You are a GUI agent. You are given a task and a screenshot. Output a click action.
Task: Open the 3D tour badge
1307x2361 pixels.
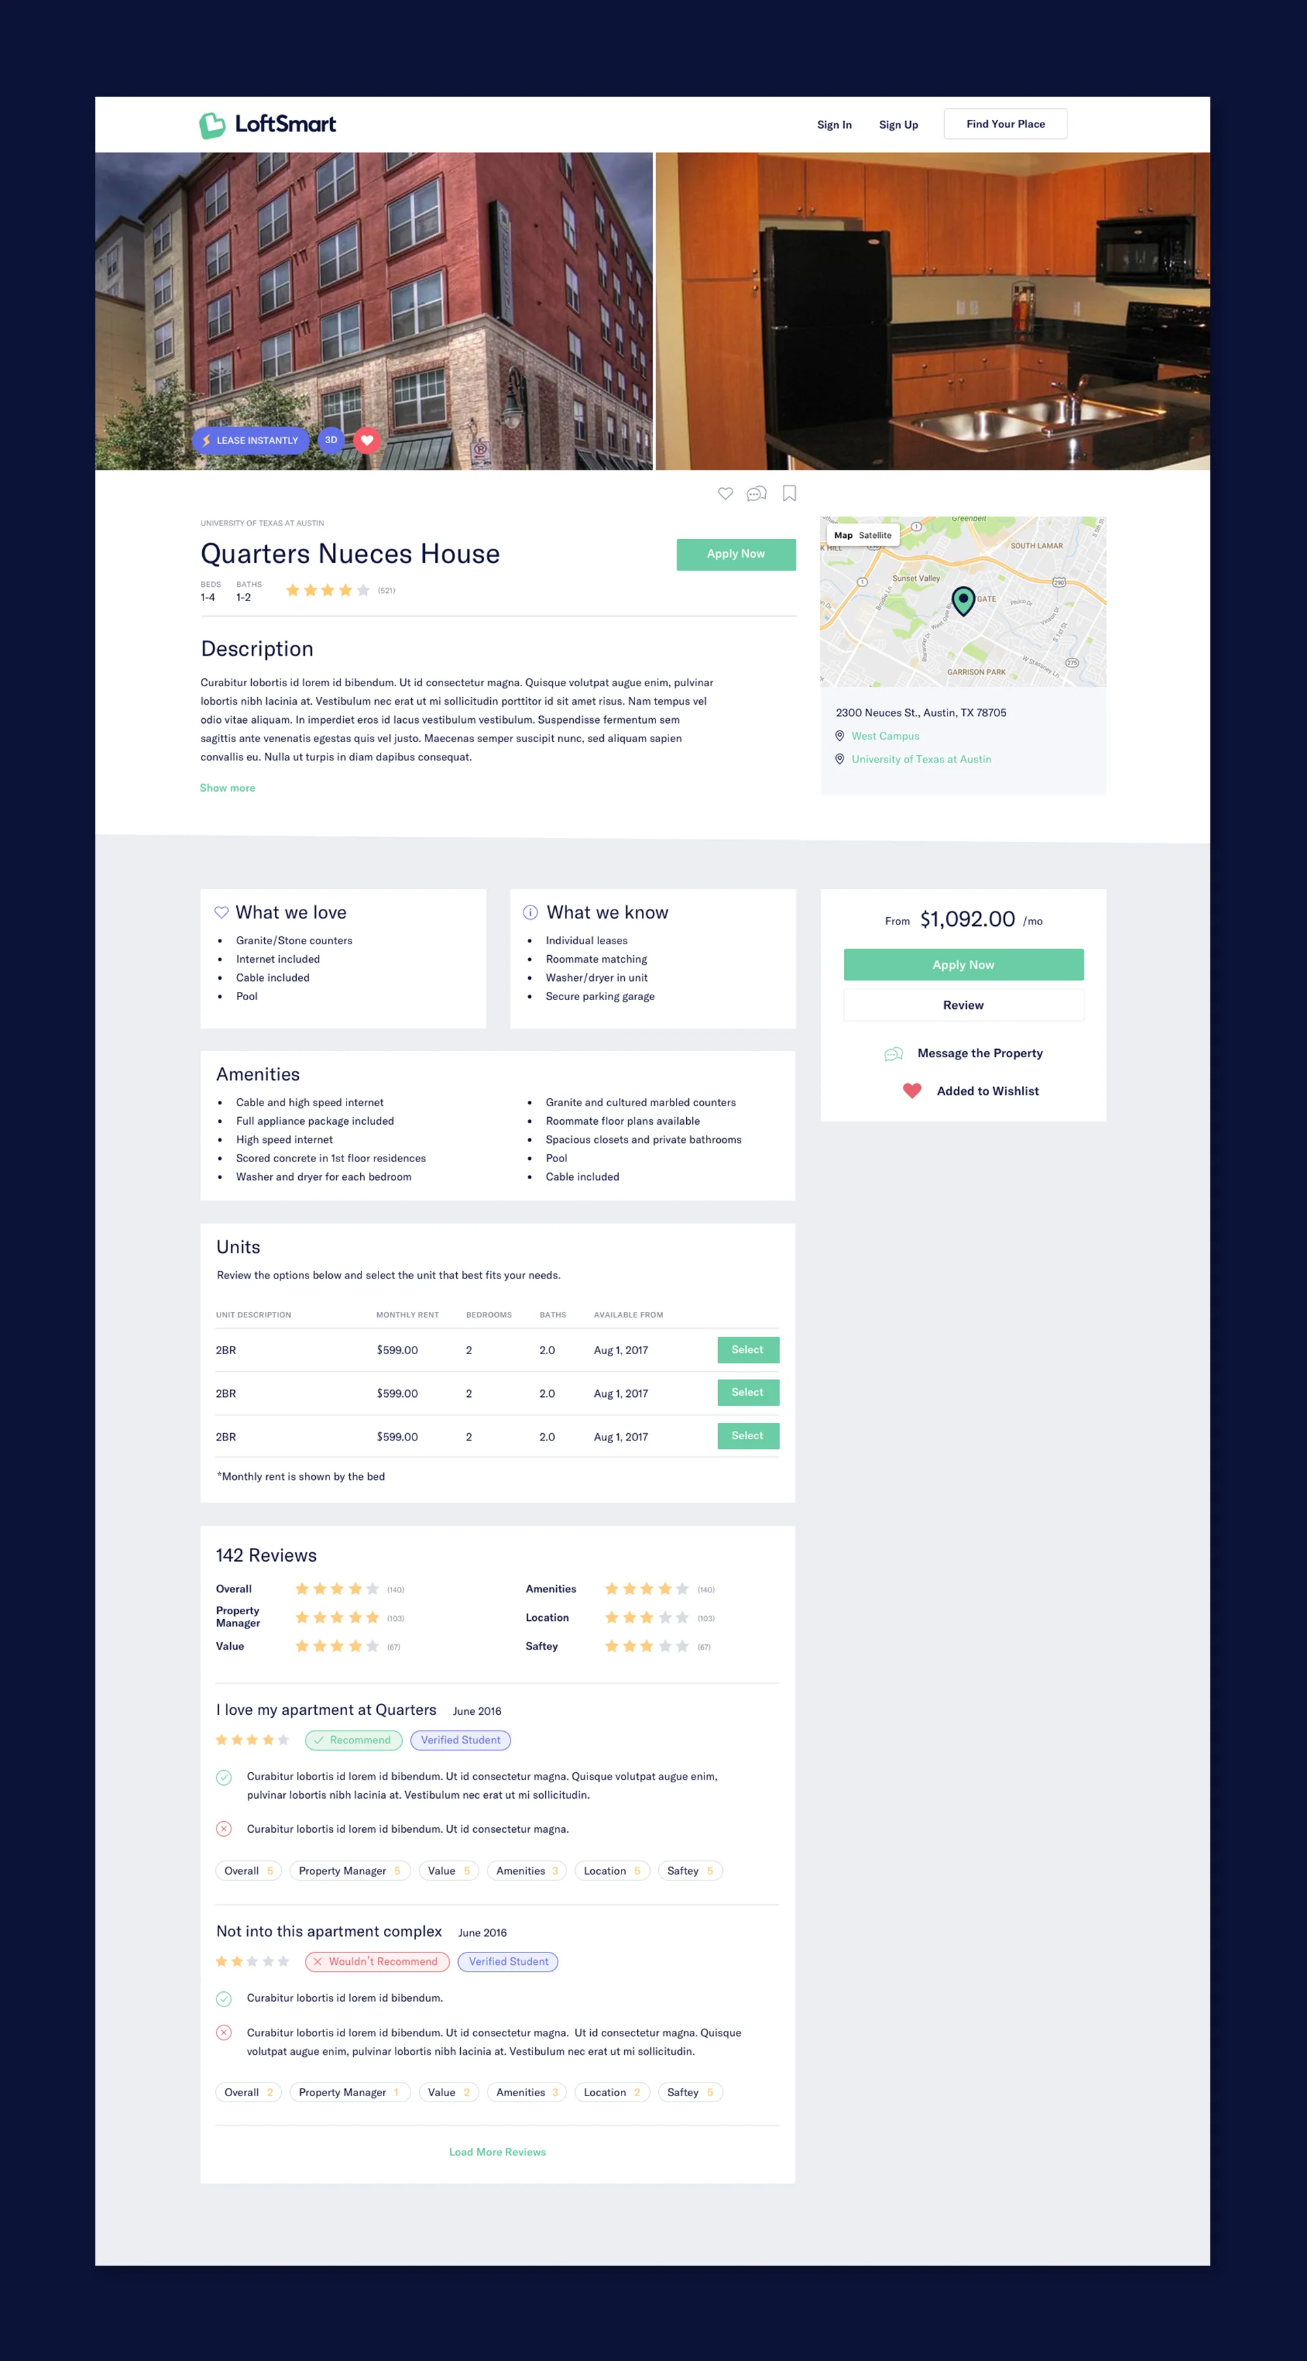coord(331,440)
